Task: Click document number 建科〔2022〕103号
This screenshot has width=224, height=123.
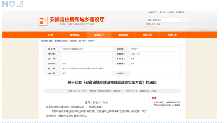Action: tap(97, 103)
